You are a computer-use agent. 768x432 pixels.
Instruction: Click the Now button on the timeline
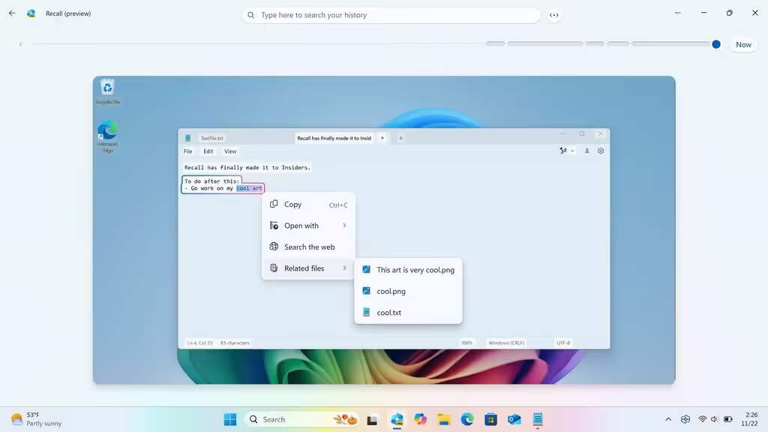click(743, 45)
